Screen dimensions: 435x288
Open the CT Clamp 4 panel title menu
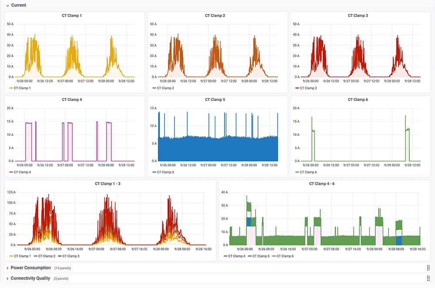click(72, 99)
